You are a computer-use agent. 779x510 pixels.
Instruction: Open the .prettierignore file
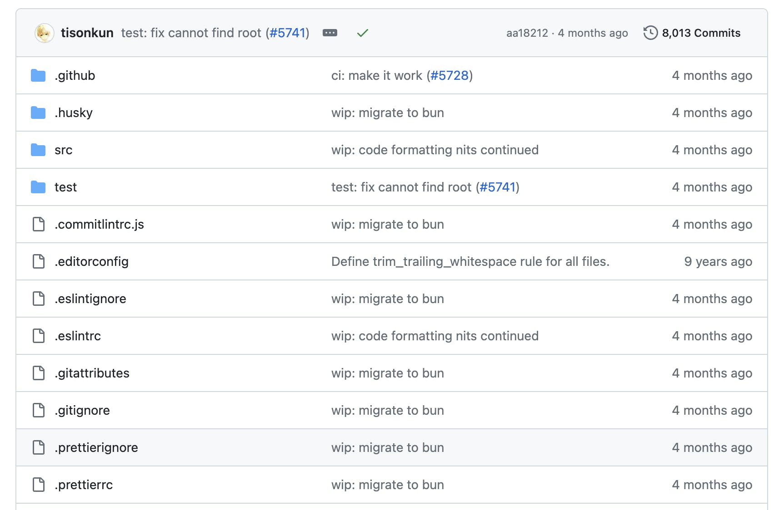click(96, 447)
